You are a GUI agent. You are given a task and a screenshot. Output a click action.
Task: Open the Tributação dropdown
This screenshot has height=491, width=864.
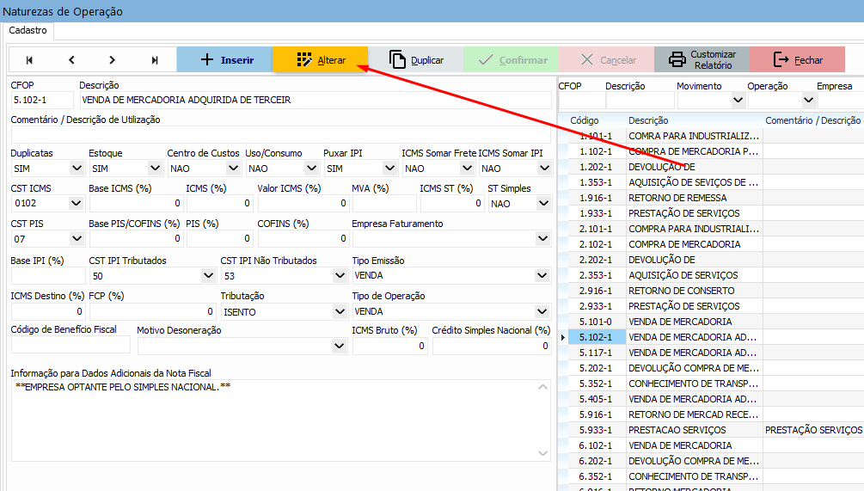tap(340, 312)
